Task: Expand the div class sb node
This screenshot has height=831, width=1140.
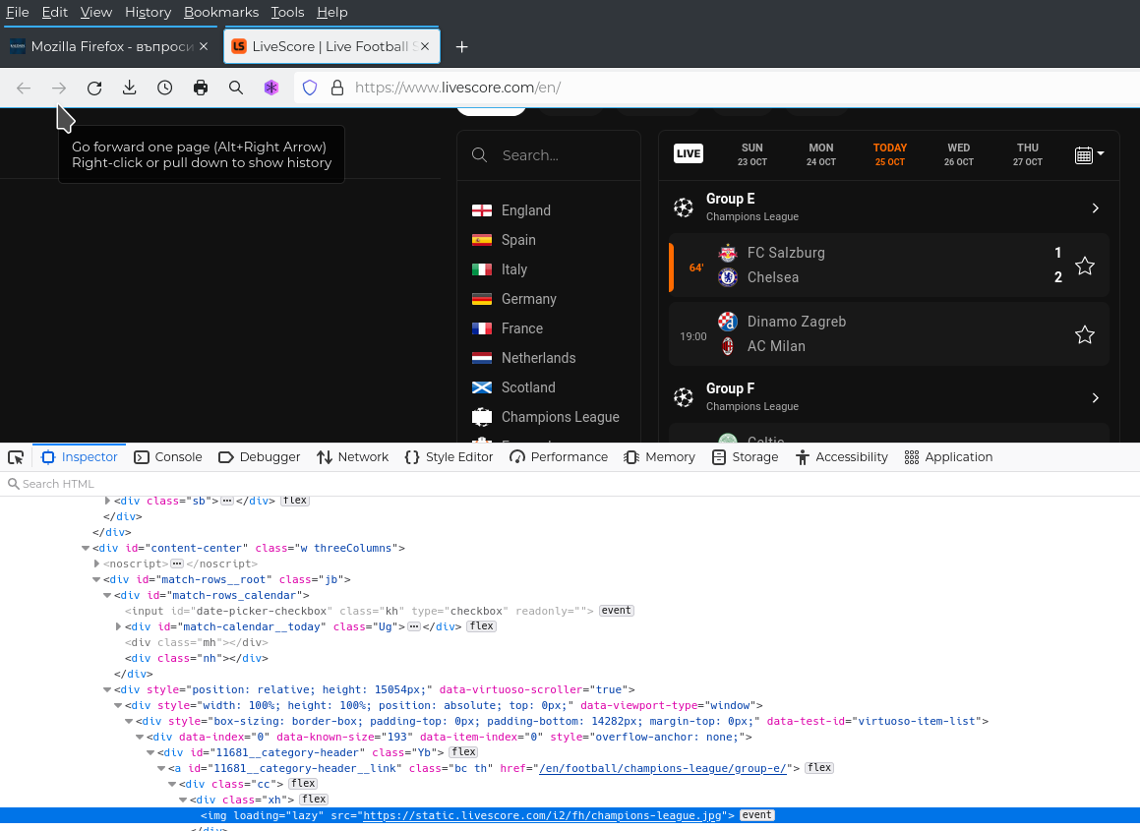Action: (x=107, y=501)
